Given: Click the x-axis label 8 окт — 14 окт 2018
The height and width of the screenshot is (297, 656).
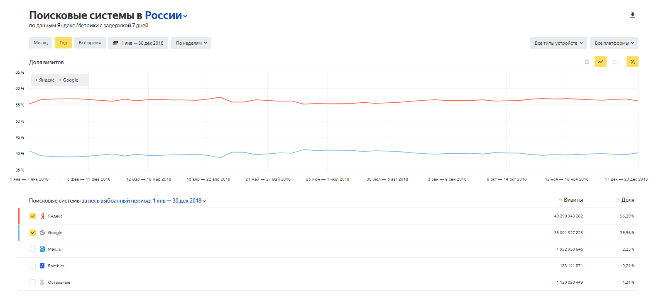Looking at the screenshot, I should 507,179.
